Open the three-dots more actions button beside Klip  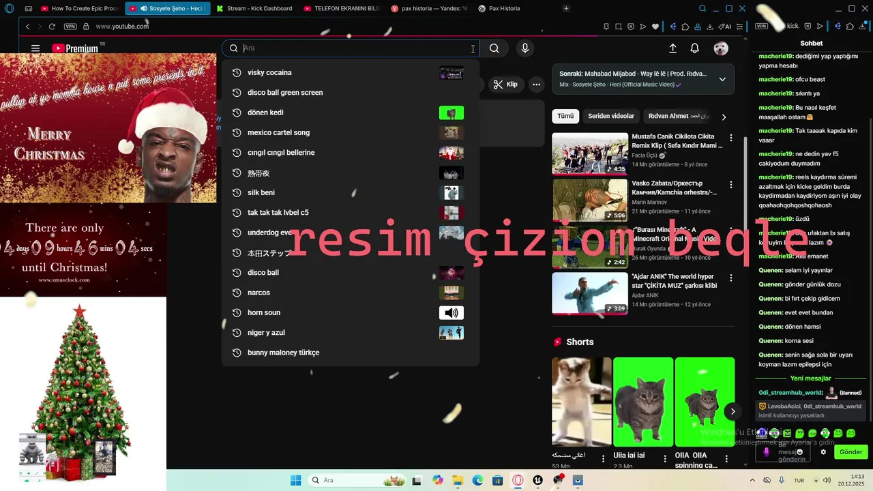(537, 85)
